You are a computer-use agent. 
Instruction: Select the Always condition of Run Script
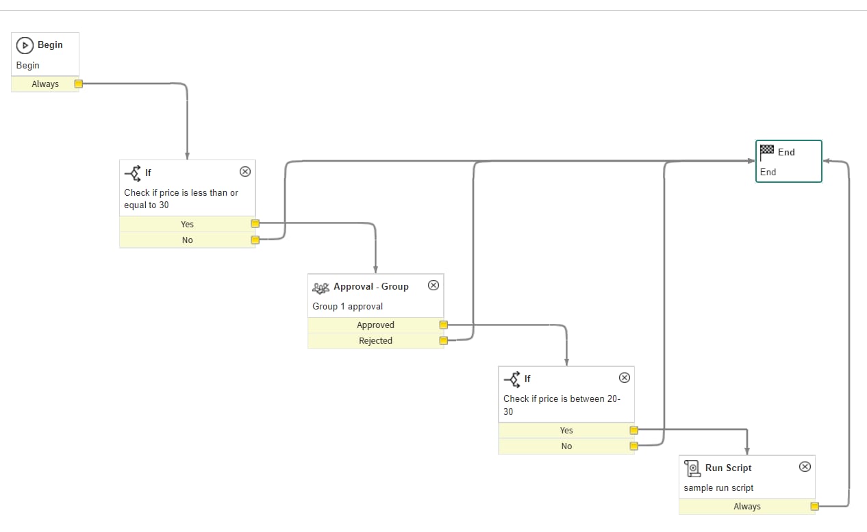[x=747, y=507]
